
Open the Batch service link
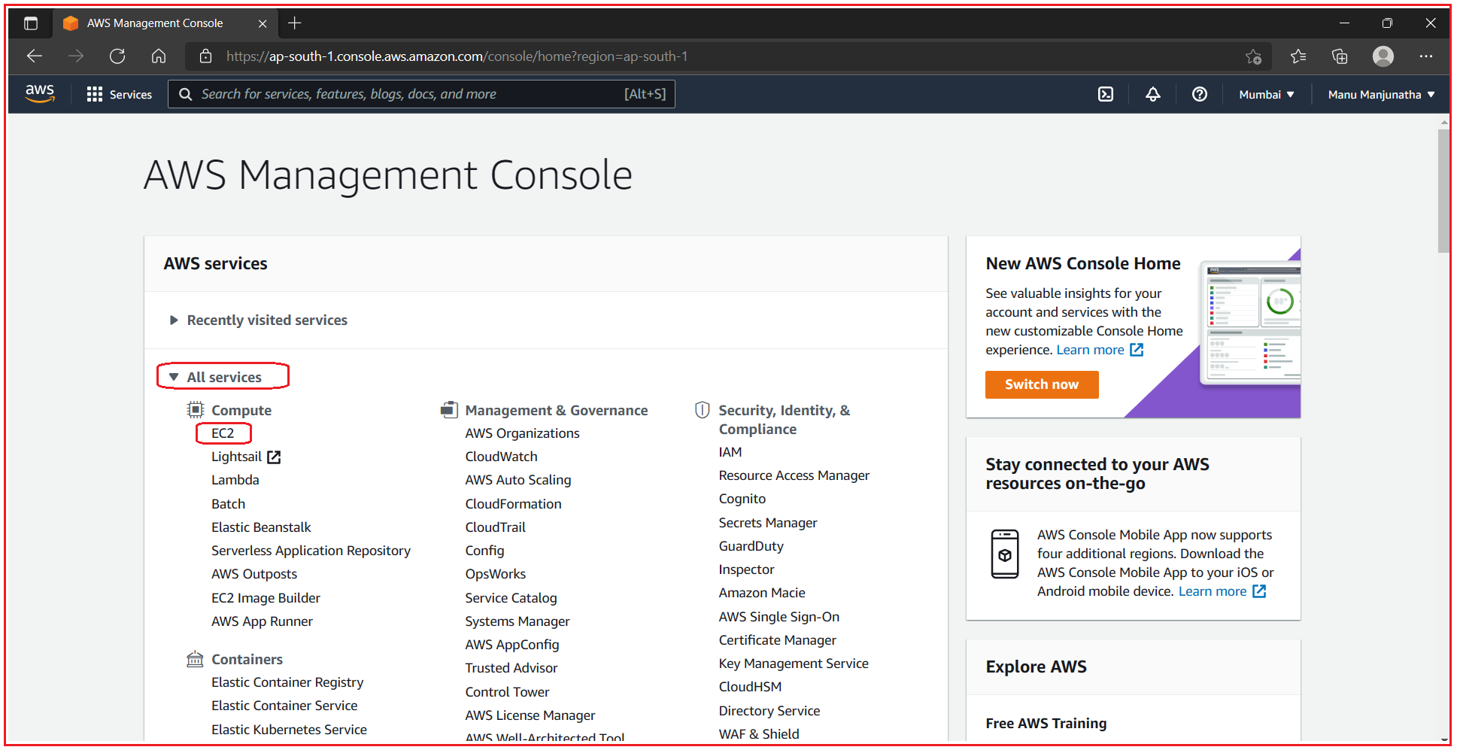point(228,504)
